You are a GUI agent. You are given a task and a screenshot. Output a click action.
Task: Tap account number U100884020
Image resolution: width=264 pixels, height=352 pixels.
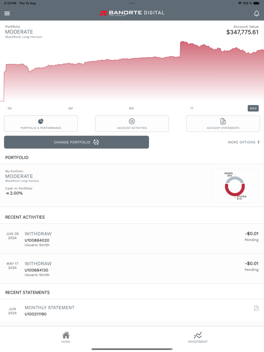pyautogui.click(x=37, y=240)
